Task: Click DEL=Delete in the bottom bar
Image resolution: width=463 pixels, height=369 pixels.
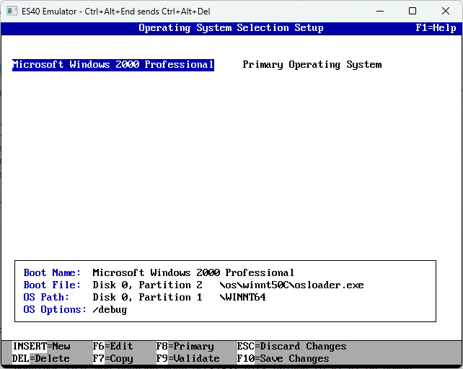Action: 41,358
